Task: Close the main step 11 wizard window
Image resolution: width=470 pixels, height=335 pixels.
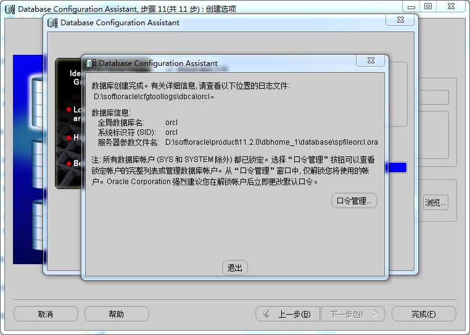Action: 451,6
